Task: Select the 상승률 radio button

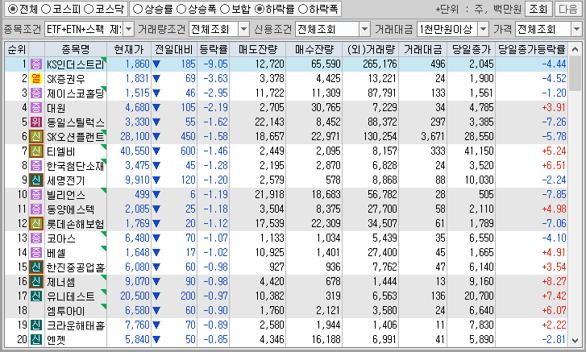Action: coord(138,9)
